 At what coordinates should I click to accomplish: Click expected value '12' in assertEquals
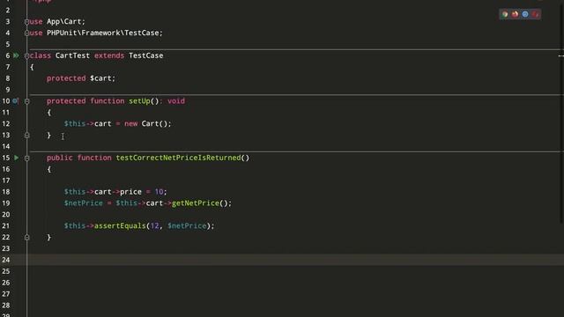(154, 225)
